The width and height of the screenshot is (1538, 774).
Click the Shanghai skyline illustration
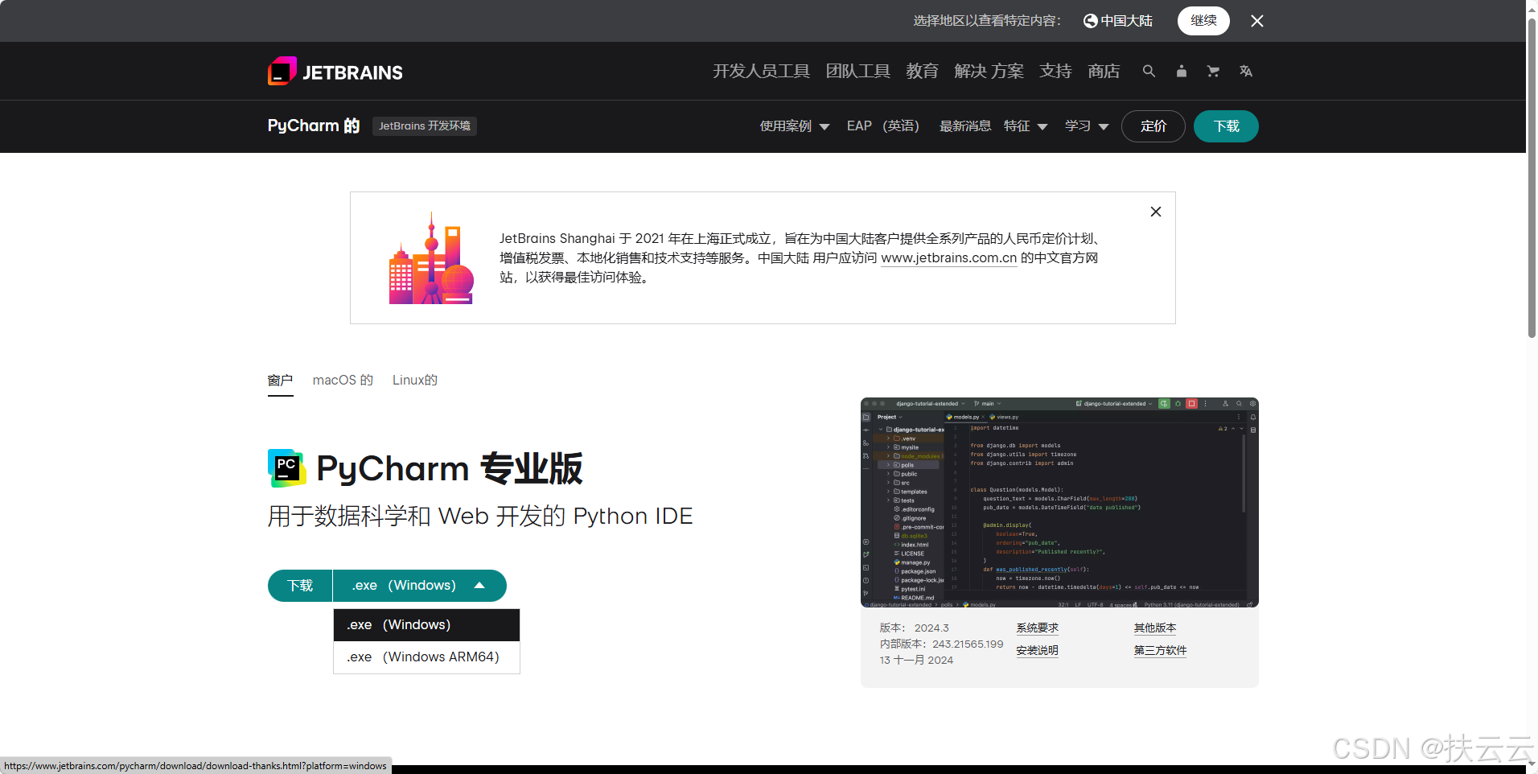point(431,258)
